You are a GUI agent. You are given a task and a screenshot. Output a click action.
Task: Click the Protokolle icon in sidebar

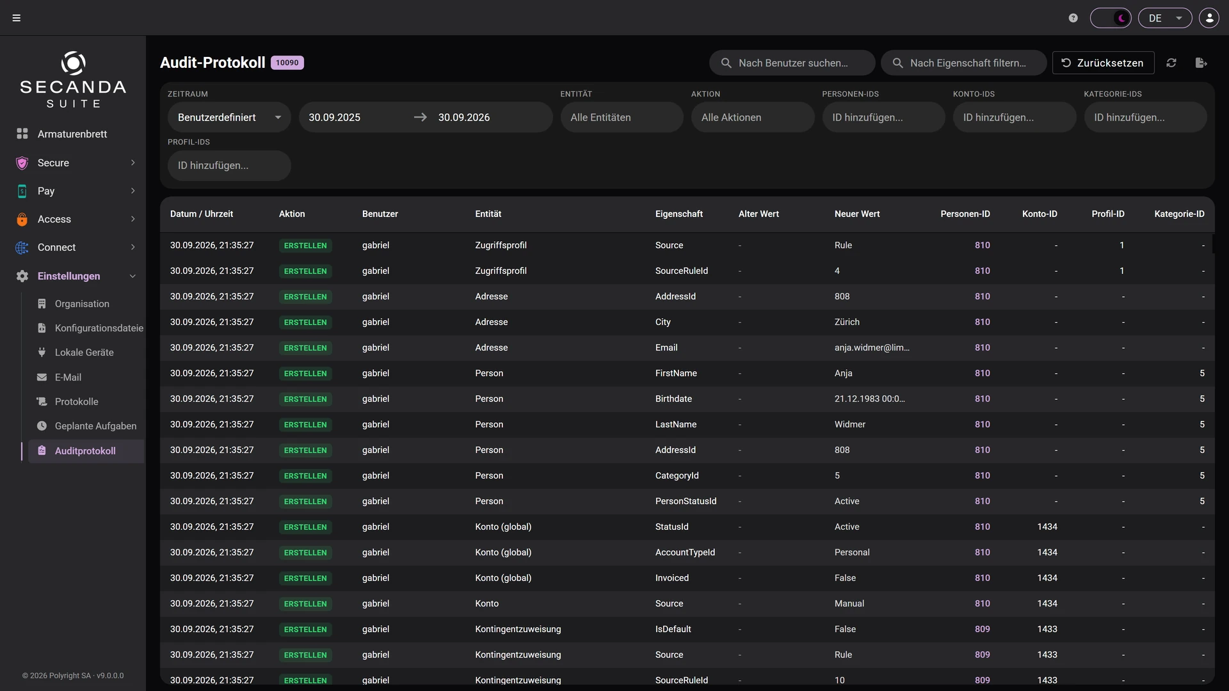tap(42, 402)
